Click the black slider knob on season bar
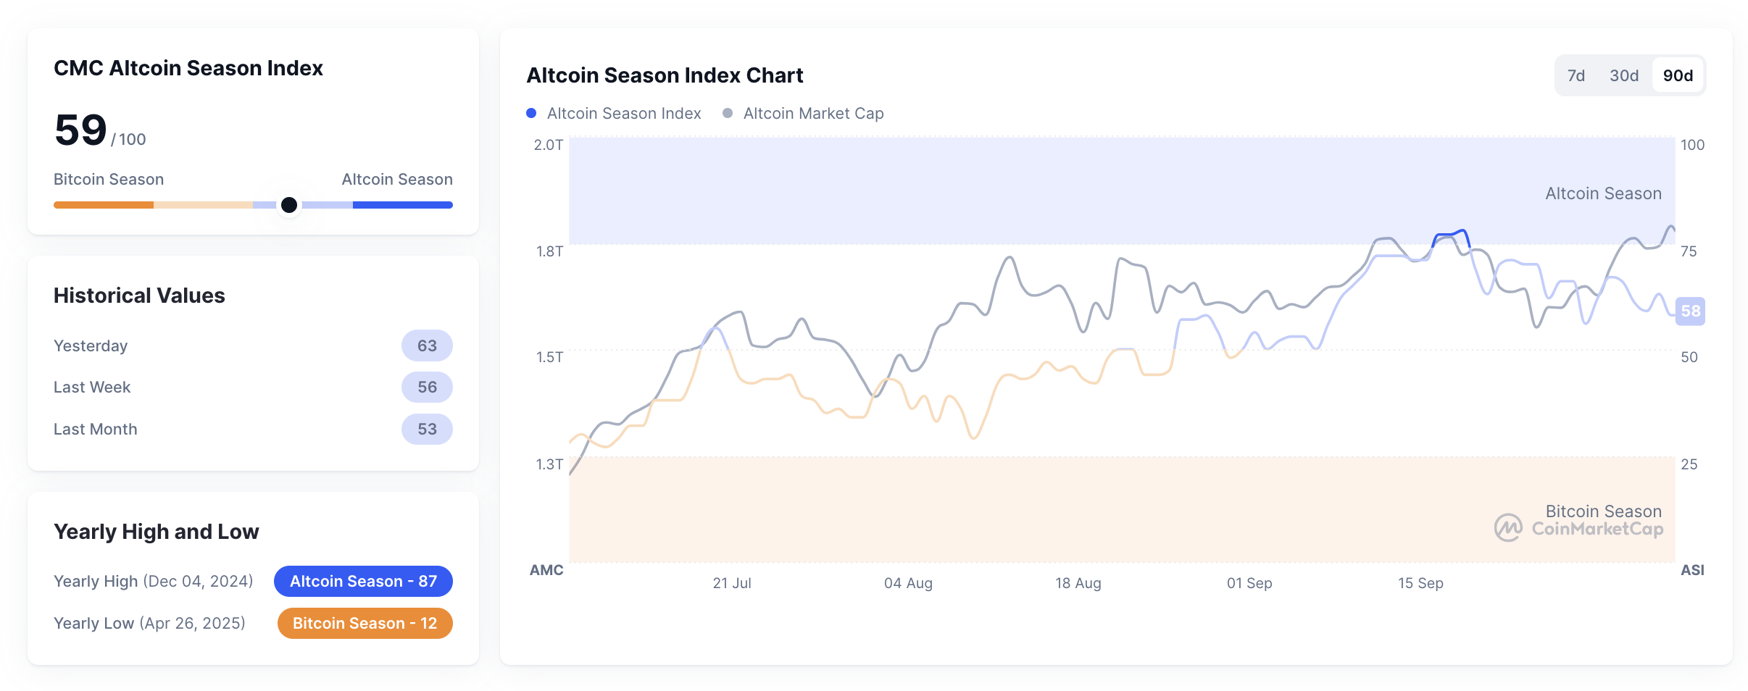 [289, 205]
